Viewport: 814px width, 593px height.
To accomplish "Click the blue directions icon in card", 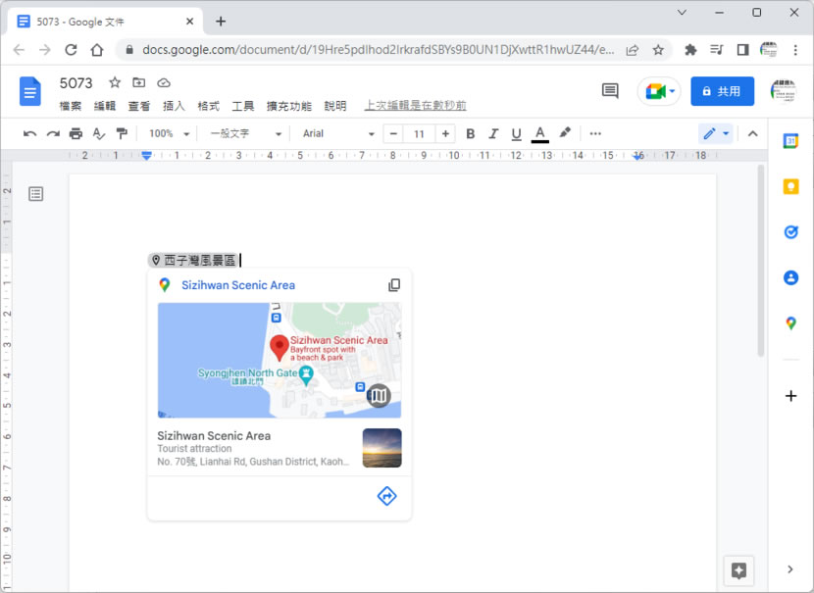I will [x=386, y=496].
